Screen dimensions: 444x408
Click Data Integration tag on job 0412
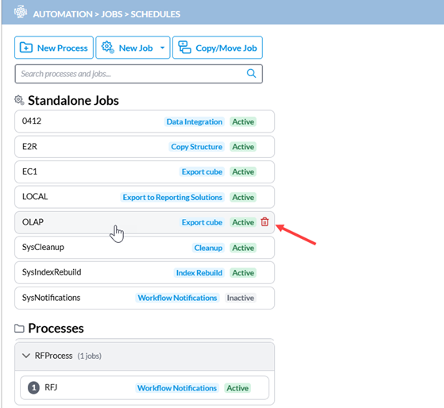pyautogui.click(x=195, y=121)
